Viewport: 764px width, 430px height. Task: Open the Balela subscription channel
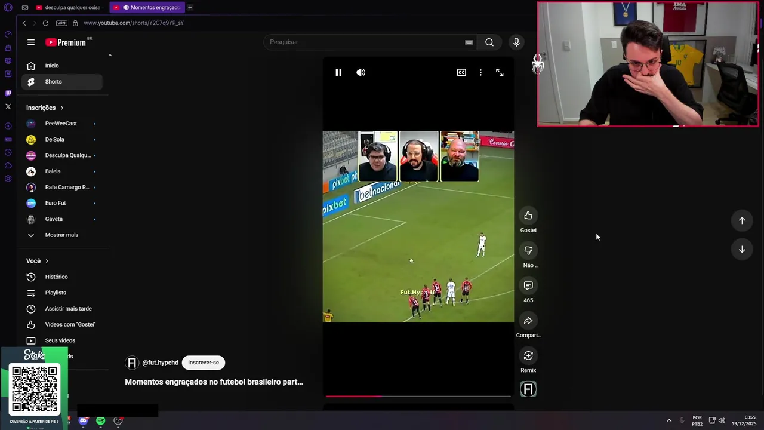click(x=62, y=171)
